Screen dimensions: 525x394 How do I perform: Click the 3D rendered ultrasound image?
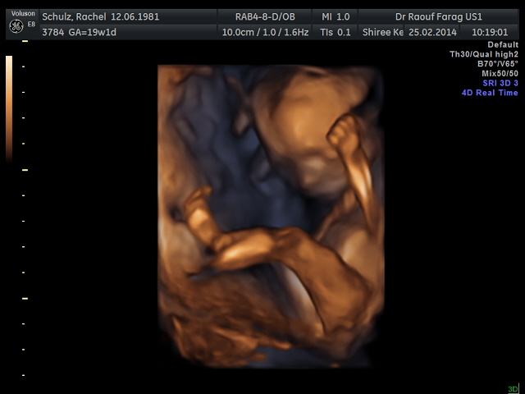pos(271,213)
